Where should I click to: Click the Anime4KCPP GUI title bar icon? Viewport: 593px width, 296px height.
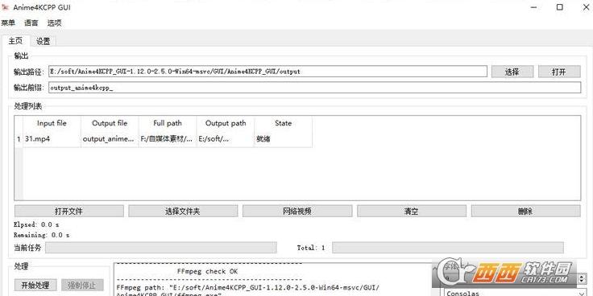(x=5, y=7)
